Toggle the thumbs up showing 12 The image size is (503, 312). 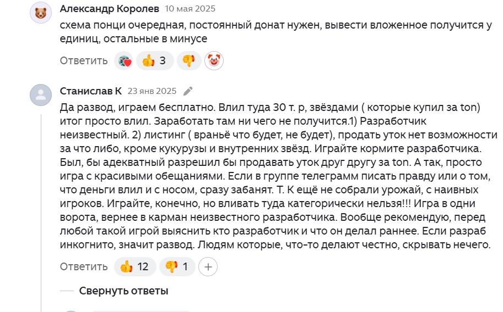point(135,267)
